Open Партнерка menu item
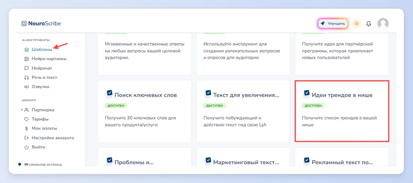 coord(43,110)
